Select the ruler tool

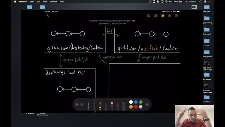[123, 106]
